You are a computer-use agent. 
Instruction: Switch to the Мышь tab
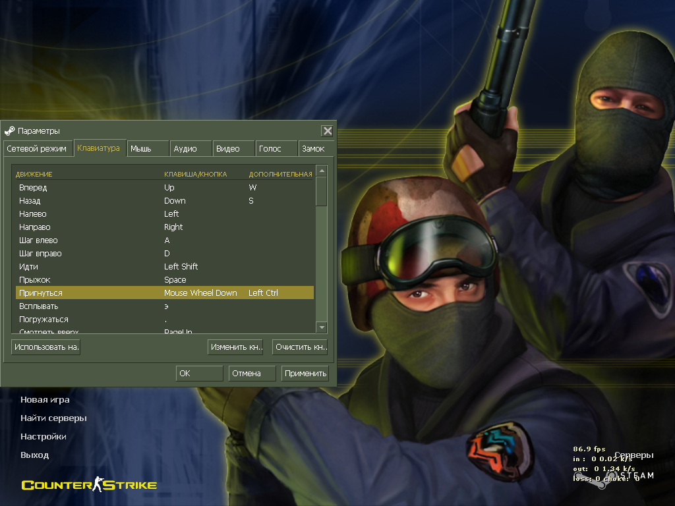click(147, 148)
